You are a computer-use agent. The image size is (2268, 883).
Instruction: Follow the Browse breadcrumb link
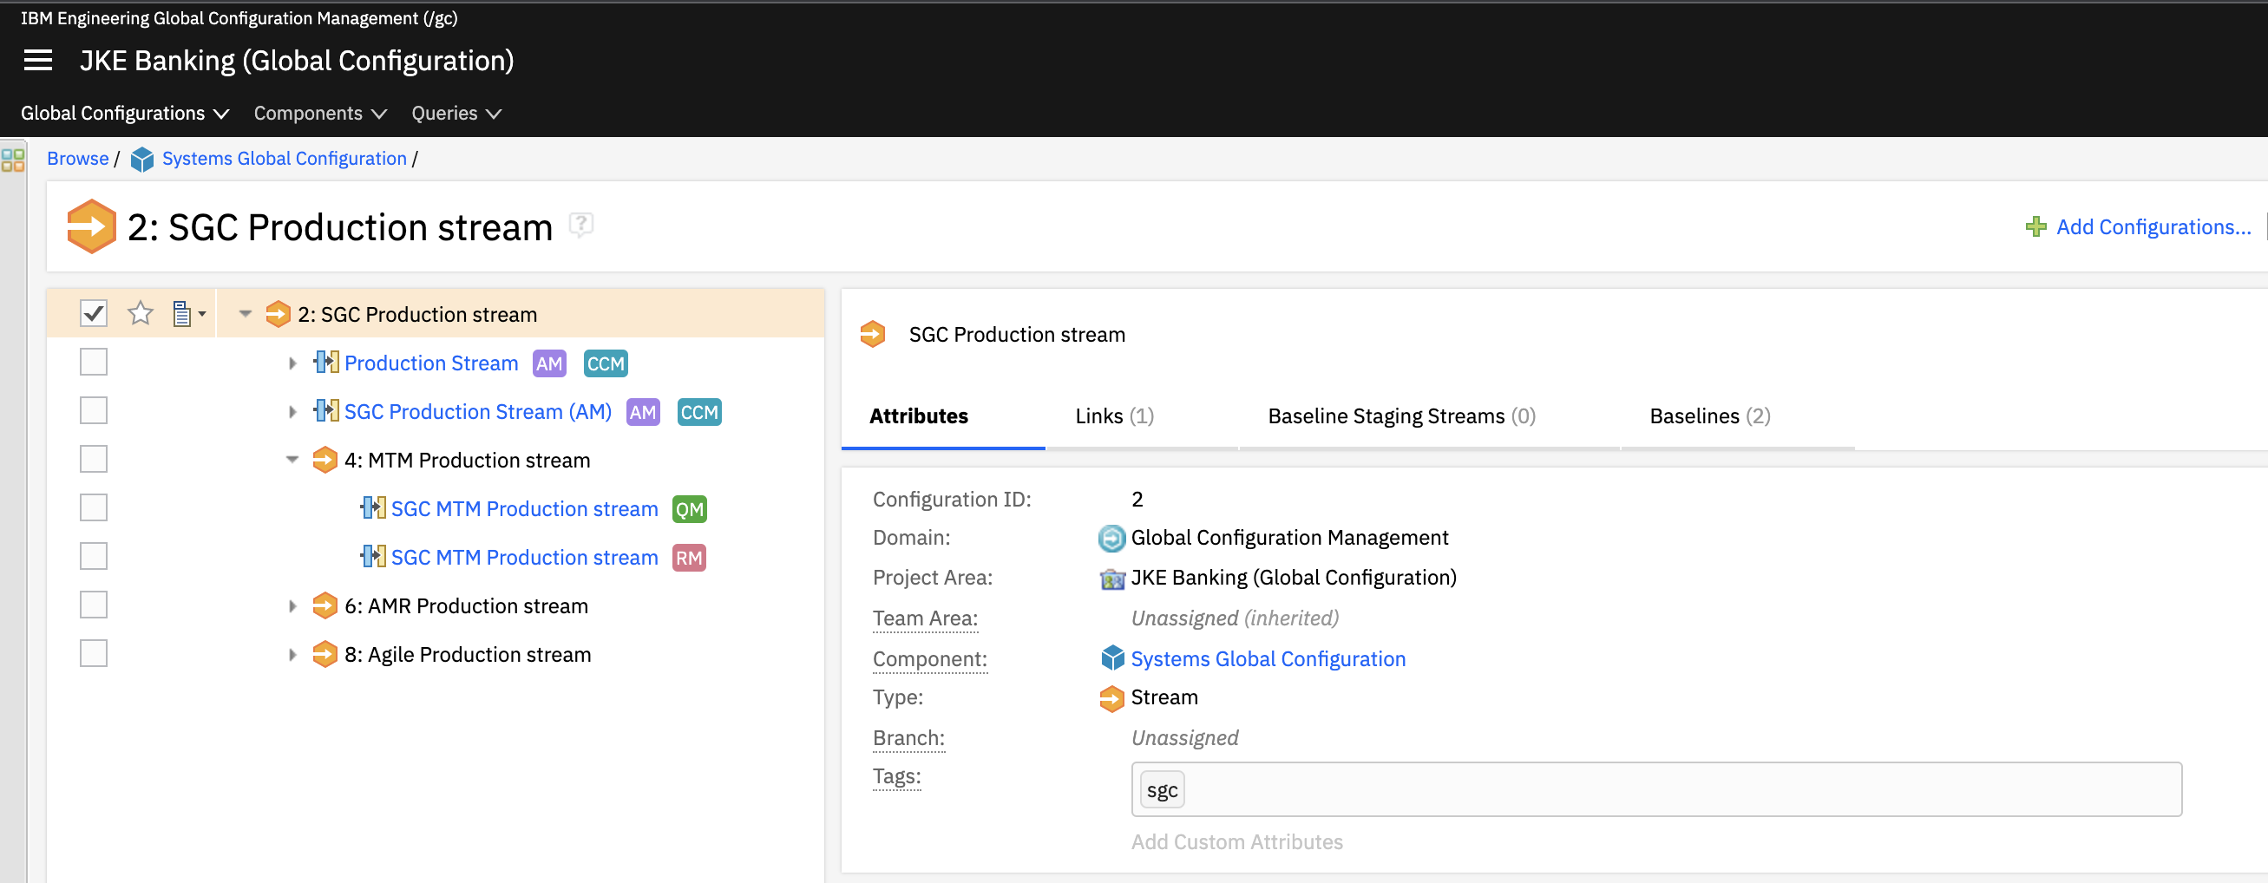coord(77,159)
